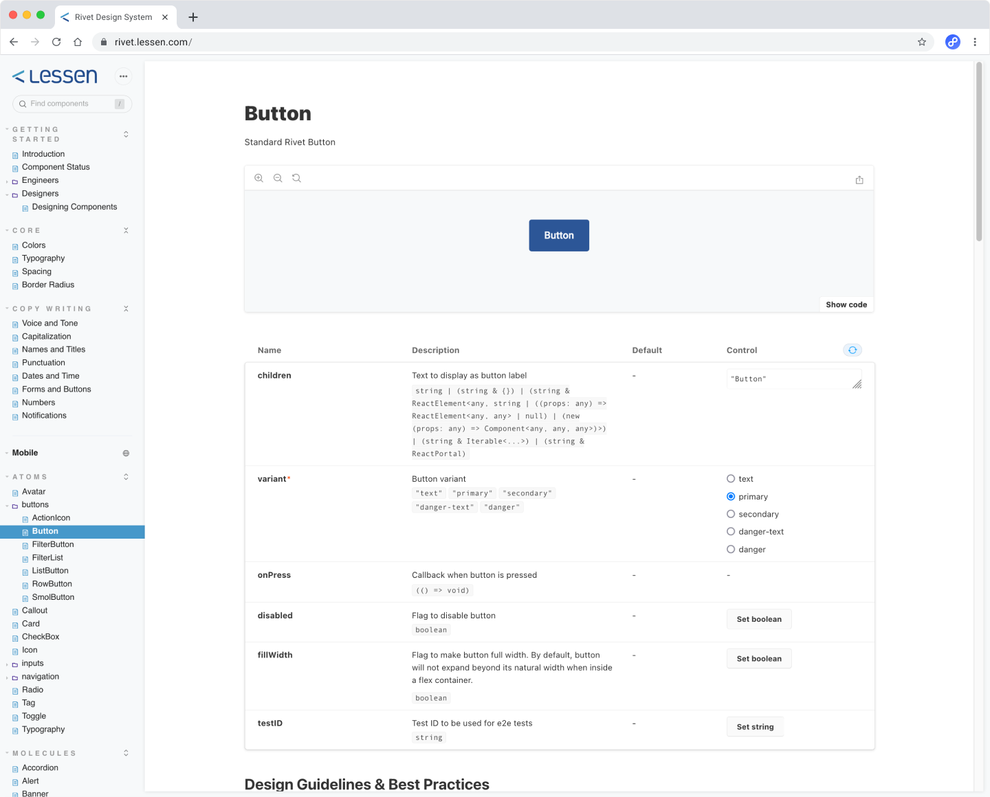Open the Colors page in sidebar

pos(34,245)
